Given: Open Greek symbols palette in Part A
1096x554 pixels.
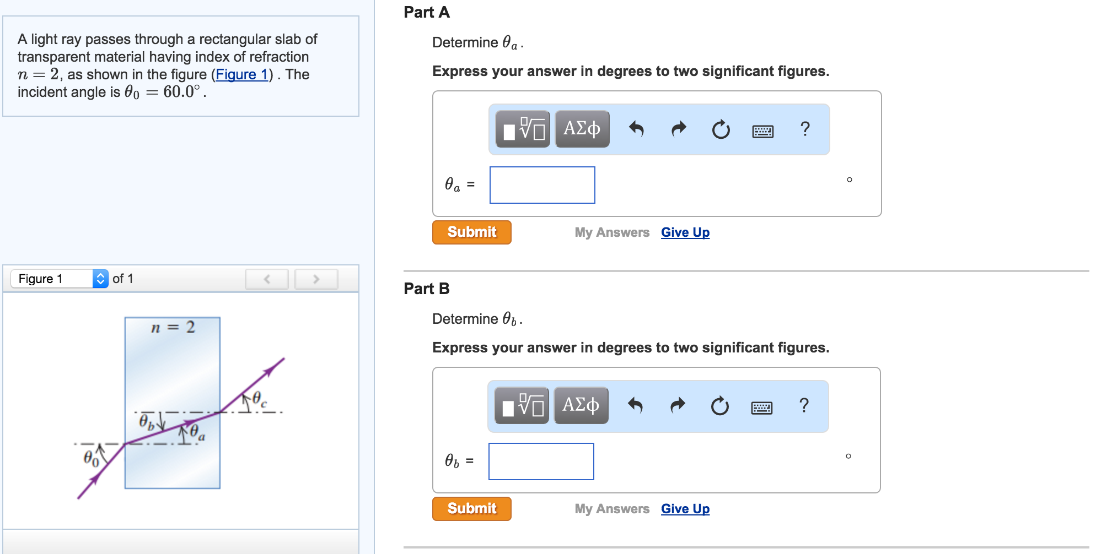Looking at the screenshot, I should (x=582, y=129).
